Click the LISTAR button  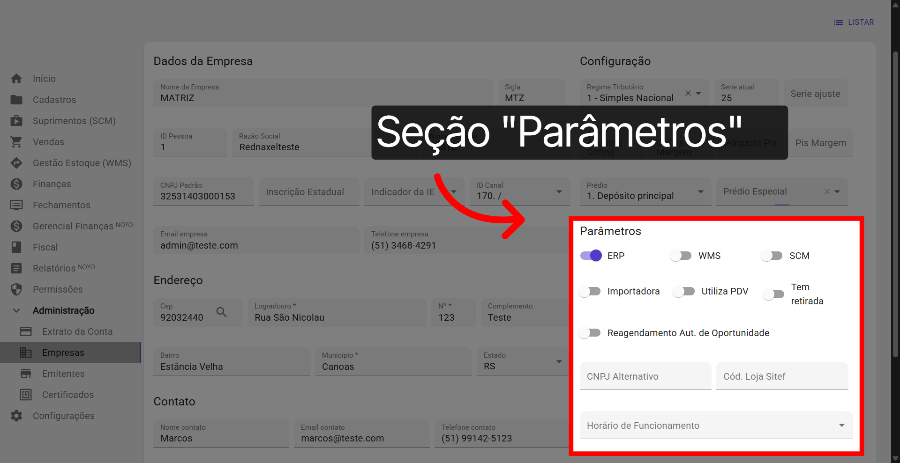(x=854, y=22)
